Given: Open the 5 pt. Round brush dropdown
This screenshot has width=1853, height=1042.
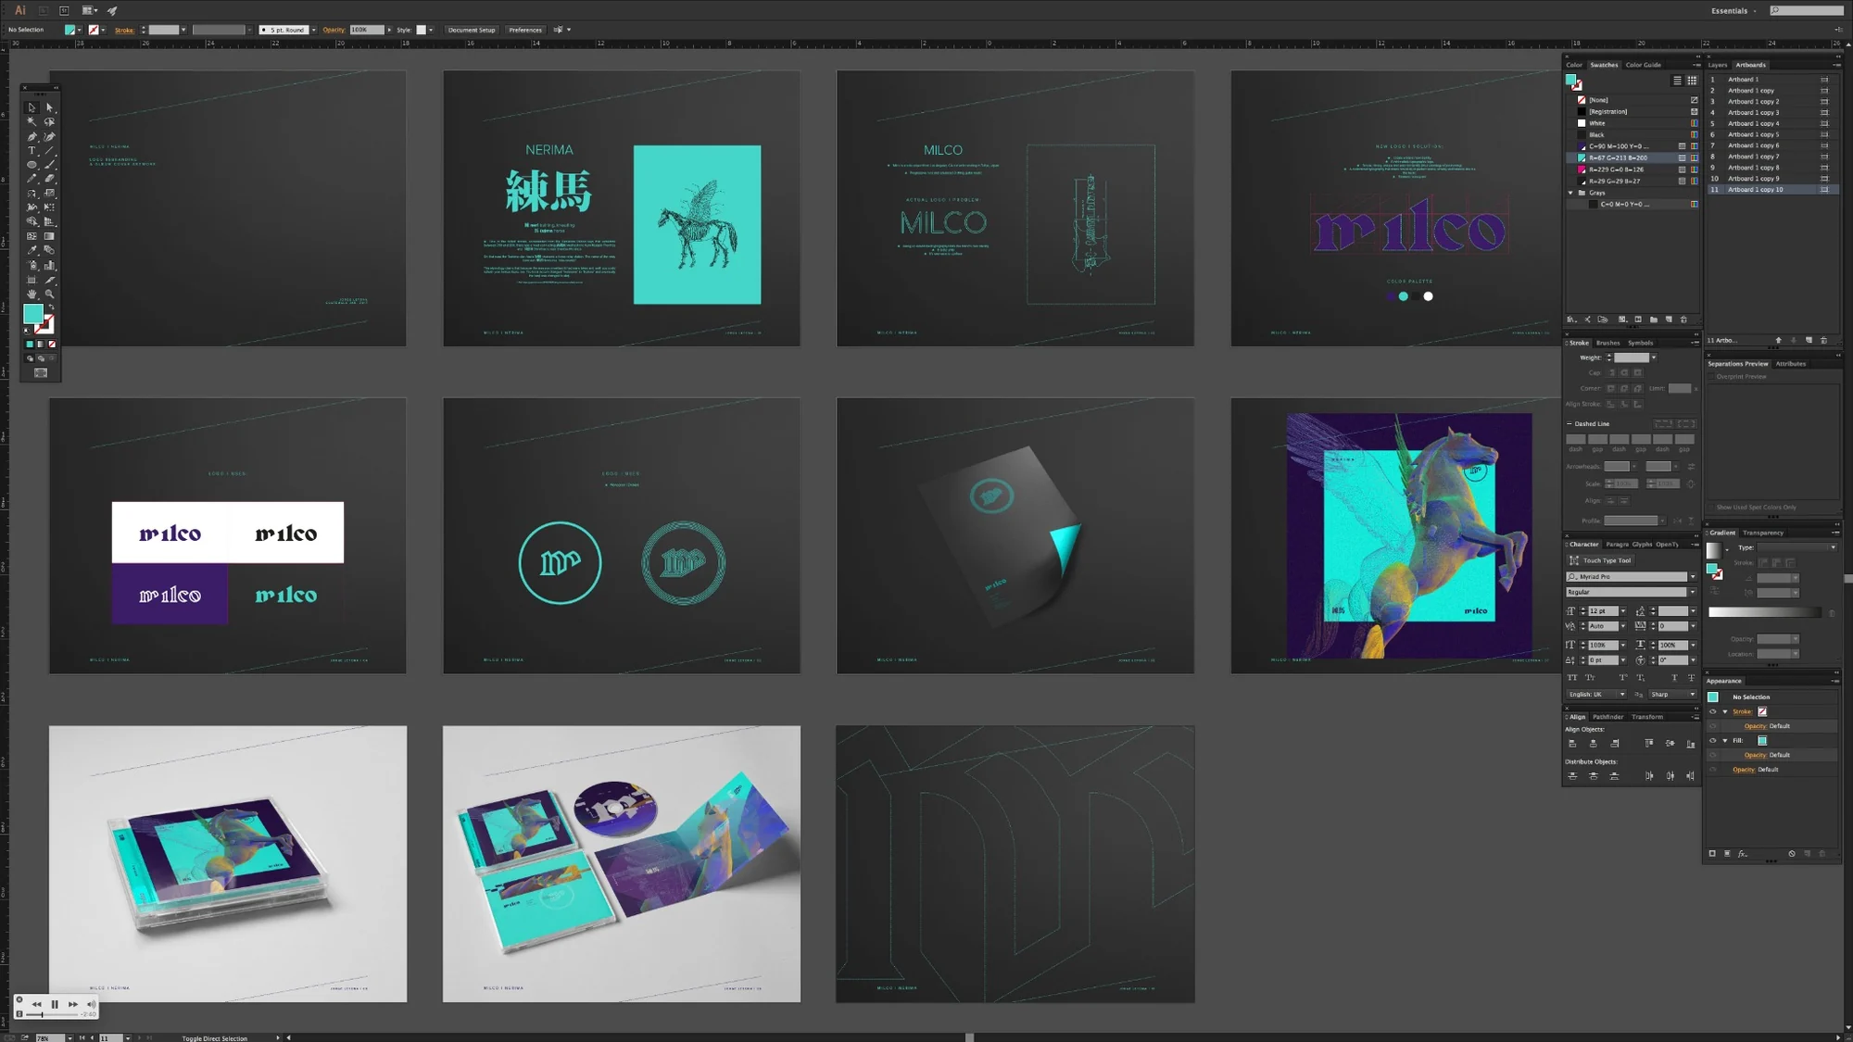Looking at the screenshot, I should coord(314,30).
